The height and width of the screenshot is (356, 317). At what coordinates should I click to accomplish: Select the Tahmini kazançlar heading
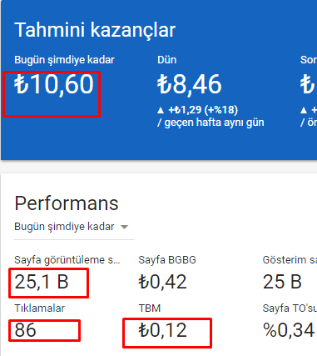pos(95,30)
